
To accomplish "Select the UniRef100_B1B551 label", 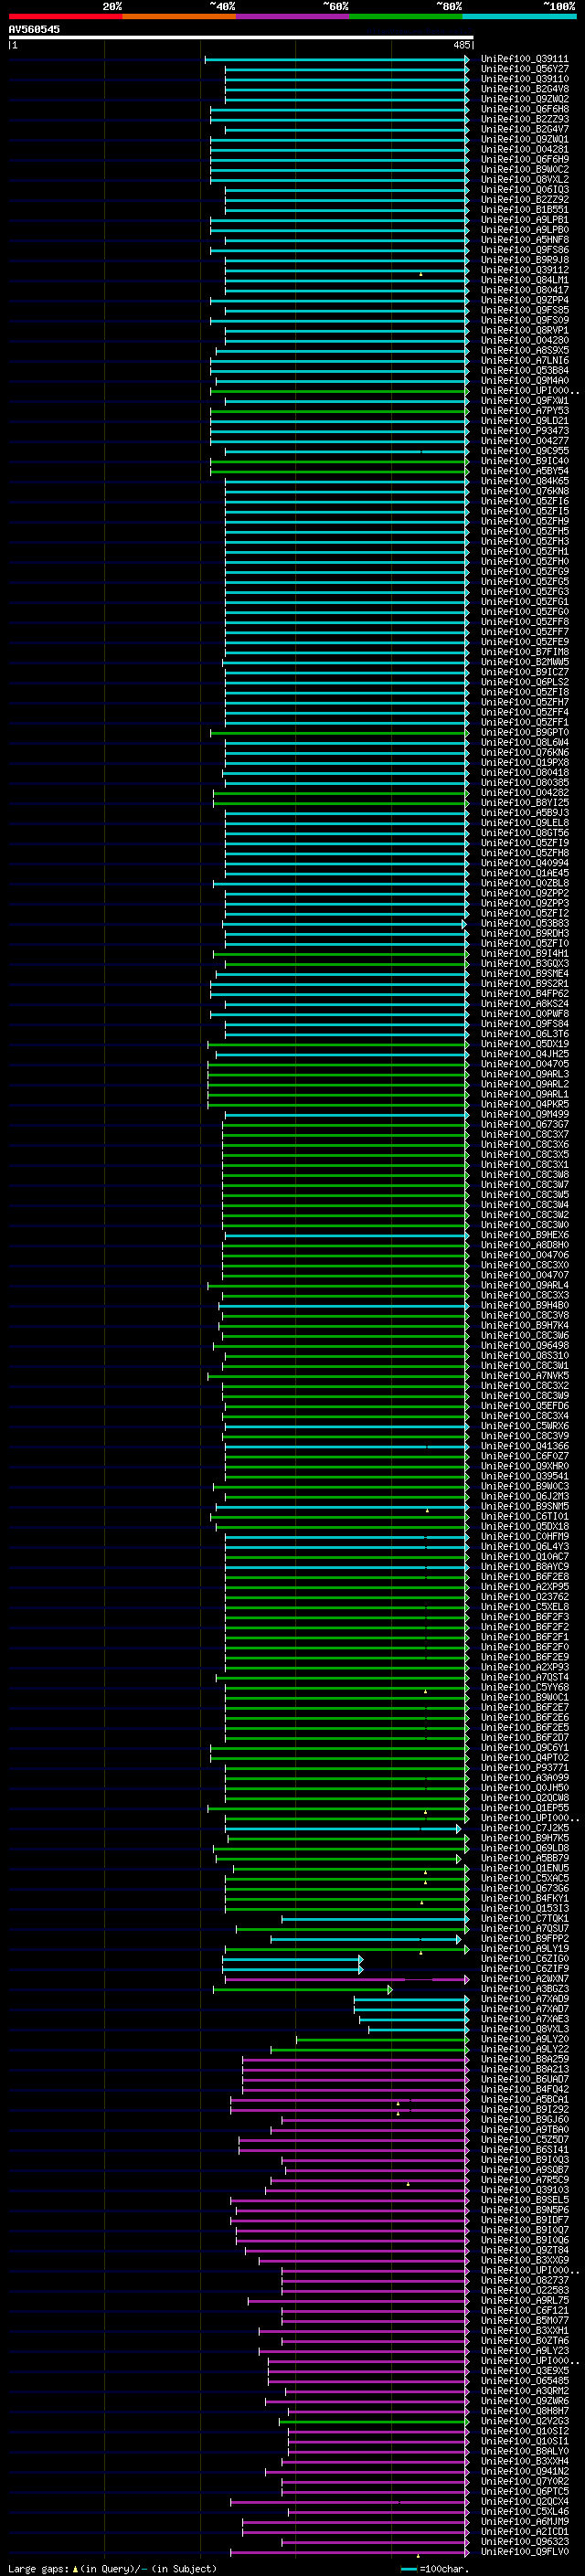I will click(525, 210).
